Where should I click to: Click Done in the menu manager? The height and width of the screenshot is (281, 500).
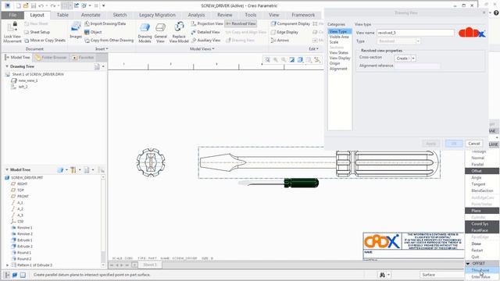pyautogui.click(x=477, y=244)
